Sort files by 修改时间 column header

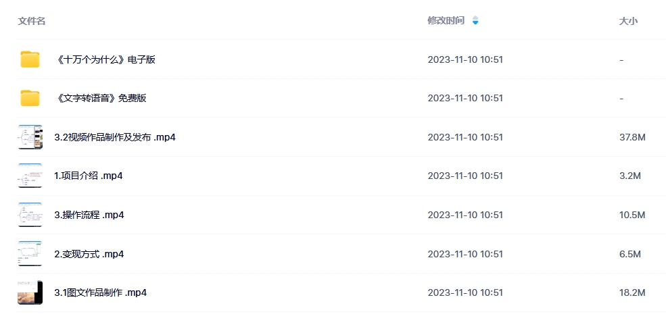(446, 20)
